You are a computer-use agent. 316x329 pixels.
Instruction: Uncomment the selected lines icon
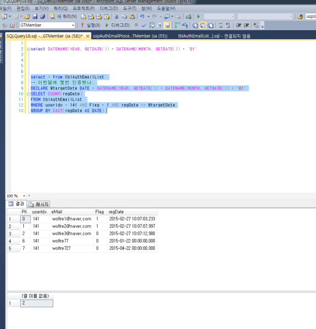[x=228, y=26]
